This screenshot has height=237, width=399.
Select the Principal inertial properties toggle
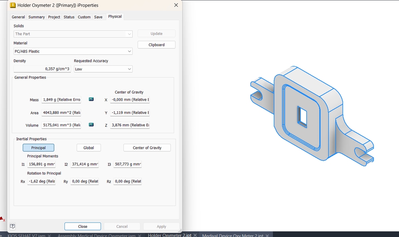pos(38,148)
